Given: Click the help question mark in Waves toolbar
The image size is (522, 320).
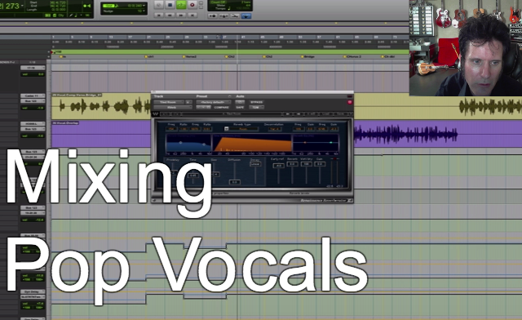Looking at the screenshot, I should [x=351, y=114].
